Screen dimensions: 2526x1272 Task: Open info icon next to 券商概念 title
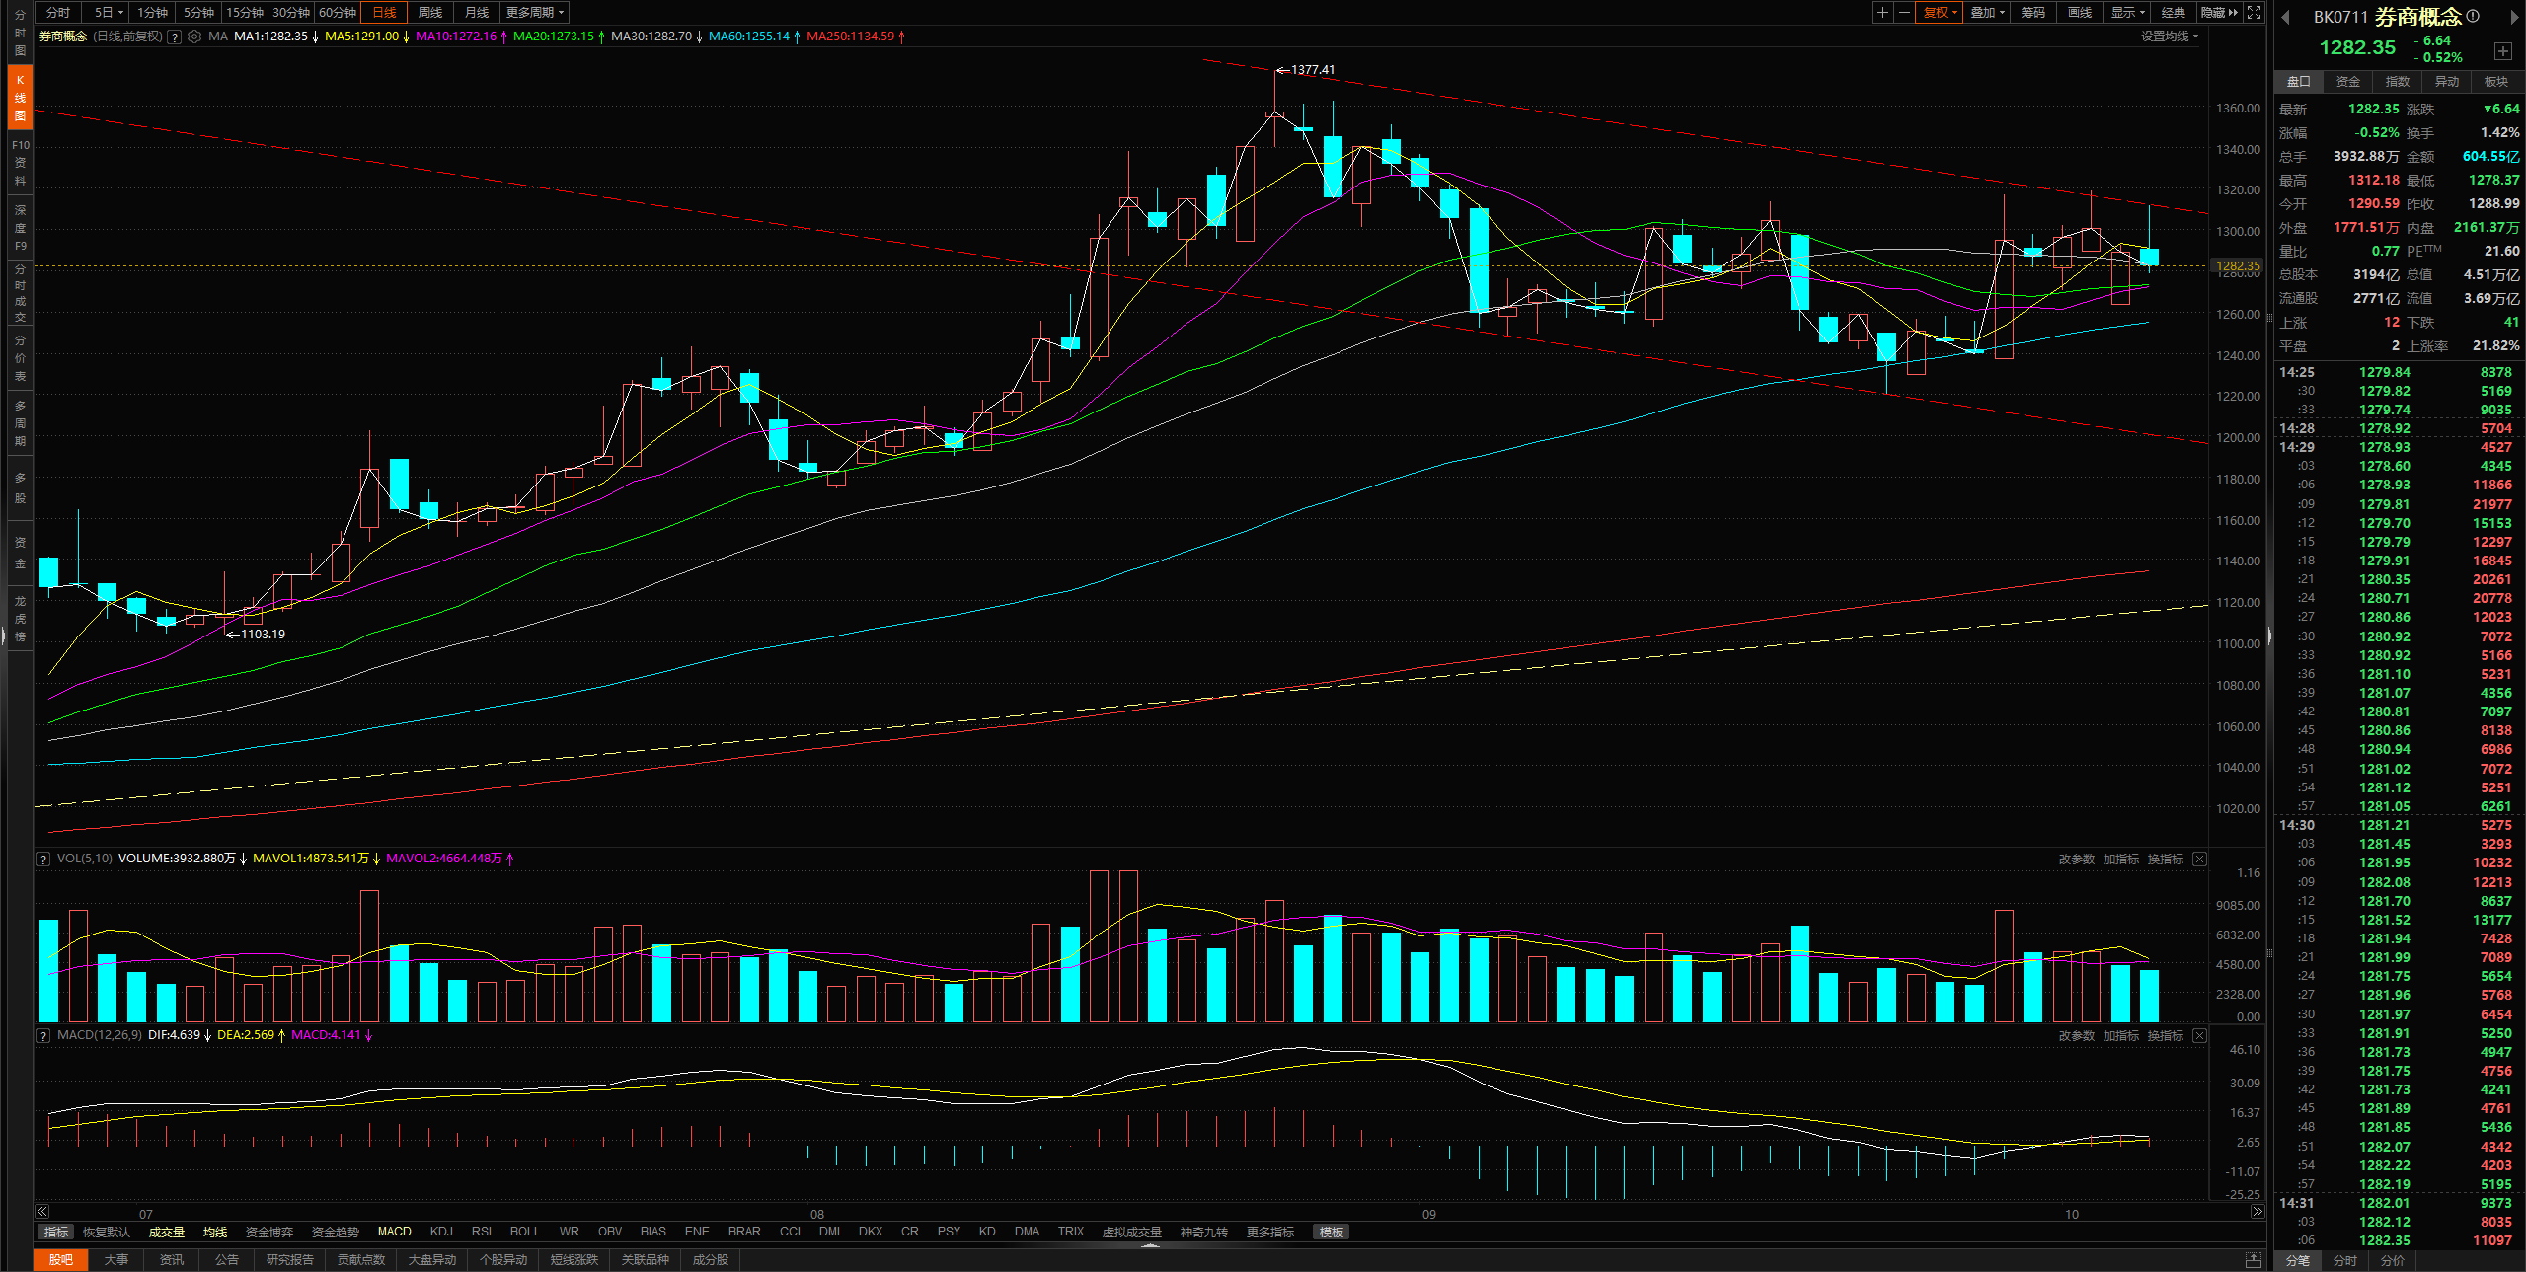pyautogui.click(x=2473, y=16)
